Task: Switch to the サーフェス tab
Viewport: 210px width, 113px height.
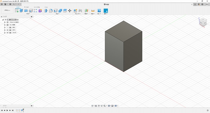Action: (x=27, y=7)
